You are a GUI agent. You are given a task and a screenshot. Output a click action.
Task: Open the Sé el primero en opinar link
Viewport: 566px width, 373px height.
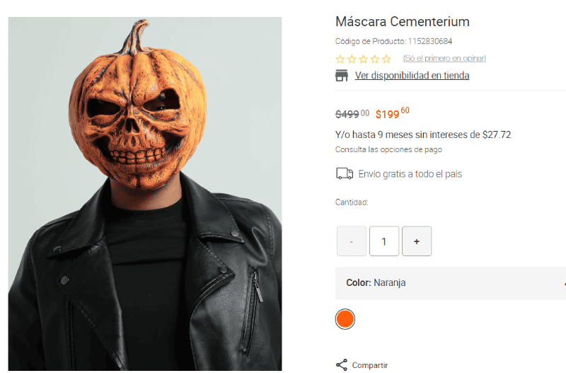coord(444,58)
